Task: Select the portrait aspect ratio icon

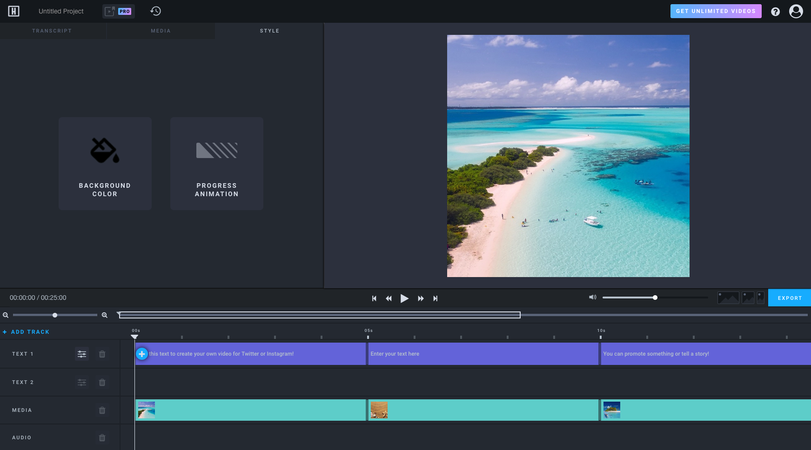Action: coord(761,298)
